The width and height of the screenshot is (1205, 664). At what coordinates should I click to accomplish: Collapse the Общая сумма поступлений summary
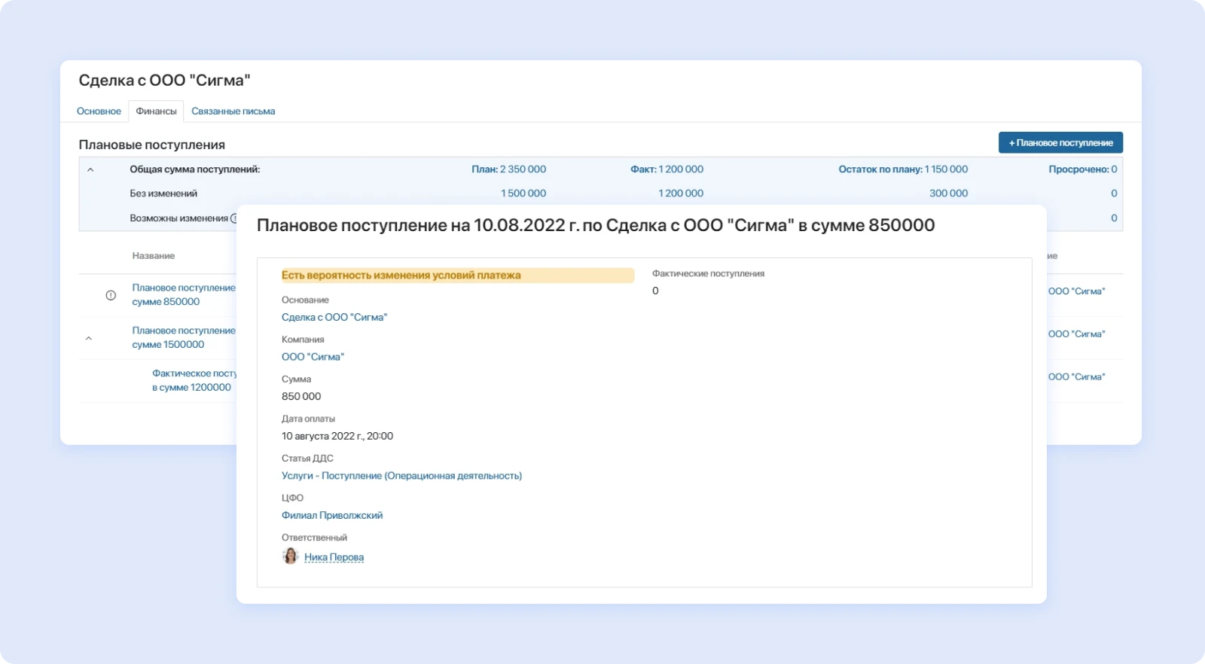[90, 170]
